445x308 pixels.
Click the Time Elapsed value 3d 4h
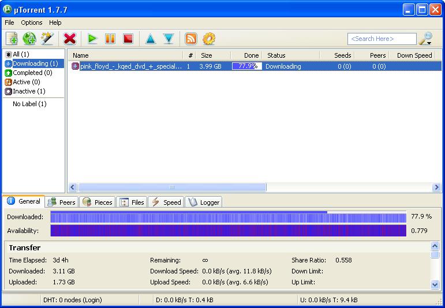(x=61, y=260)
